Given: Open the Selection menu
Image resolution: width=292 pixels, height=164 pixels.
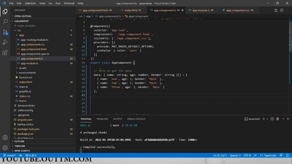Looking at the screenshot, I should (x=30, y=3).
